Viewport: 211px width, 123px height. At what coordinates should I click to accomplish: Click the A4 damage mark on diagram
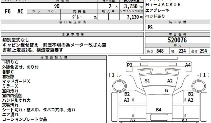coord(188,65)
